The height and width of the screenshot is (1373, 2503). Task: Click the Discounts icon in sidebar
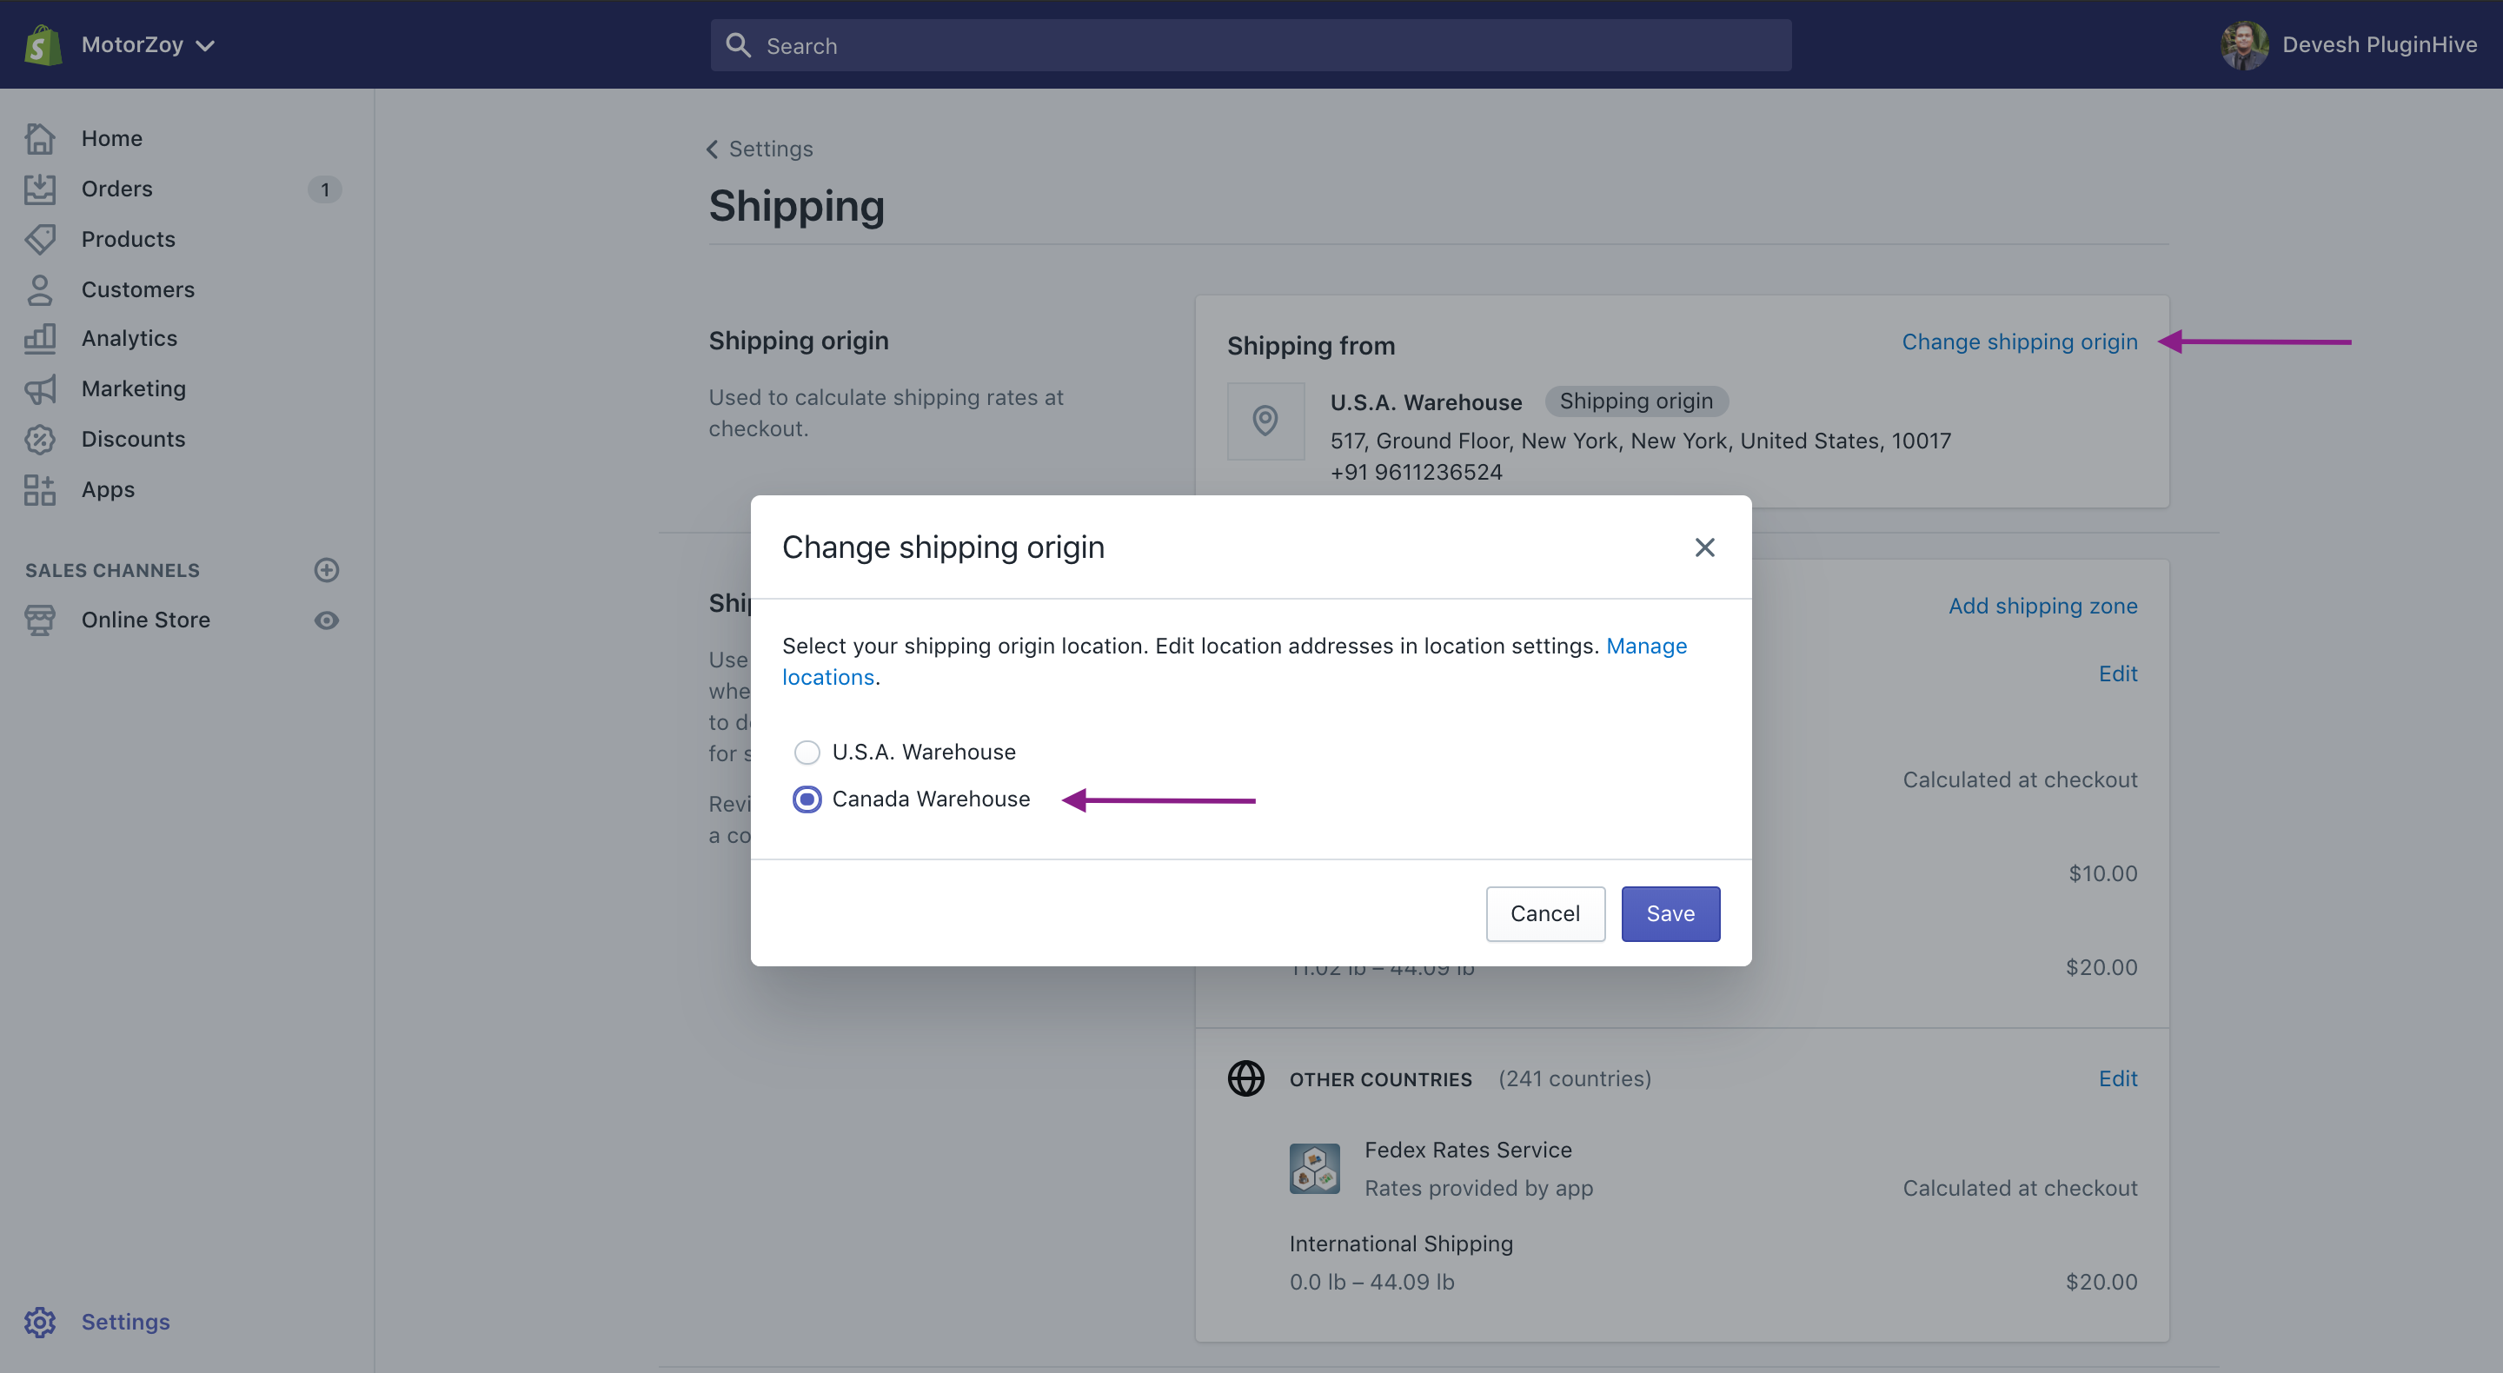pyautogui.click(x=43, y=438)
